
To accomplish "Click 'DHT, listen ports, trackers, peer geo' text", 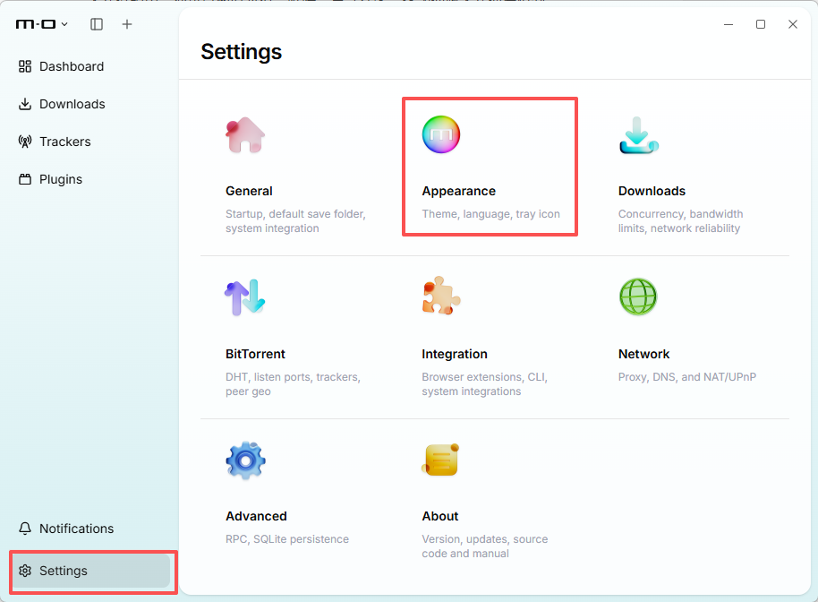I will click(x=294, y=383).
